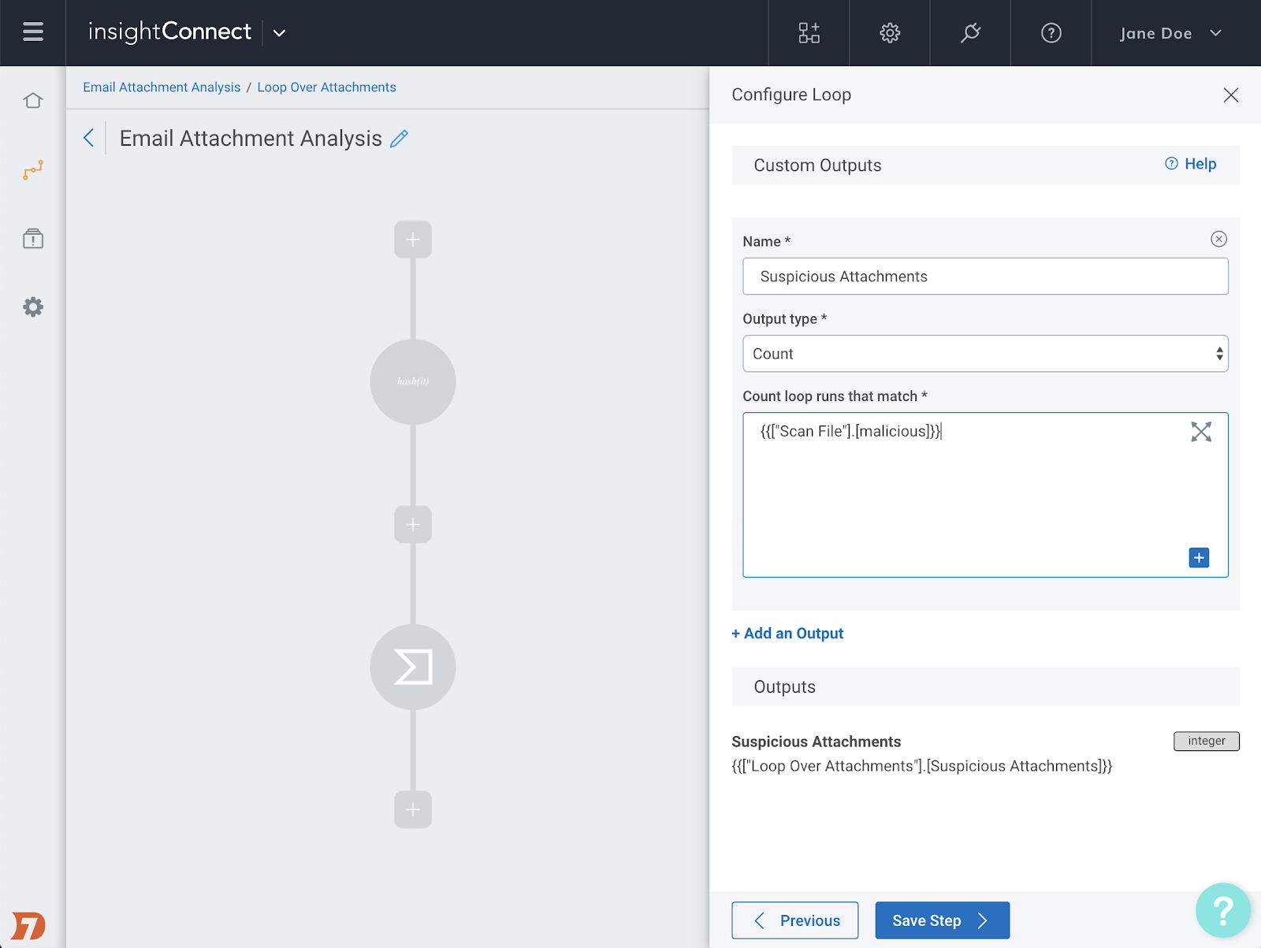Image resolution: width=1261 pixels, height=948 pixels.
Task: Click Add an Output link
Action: (x=787, y=634)
